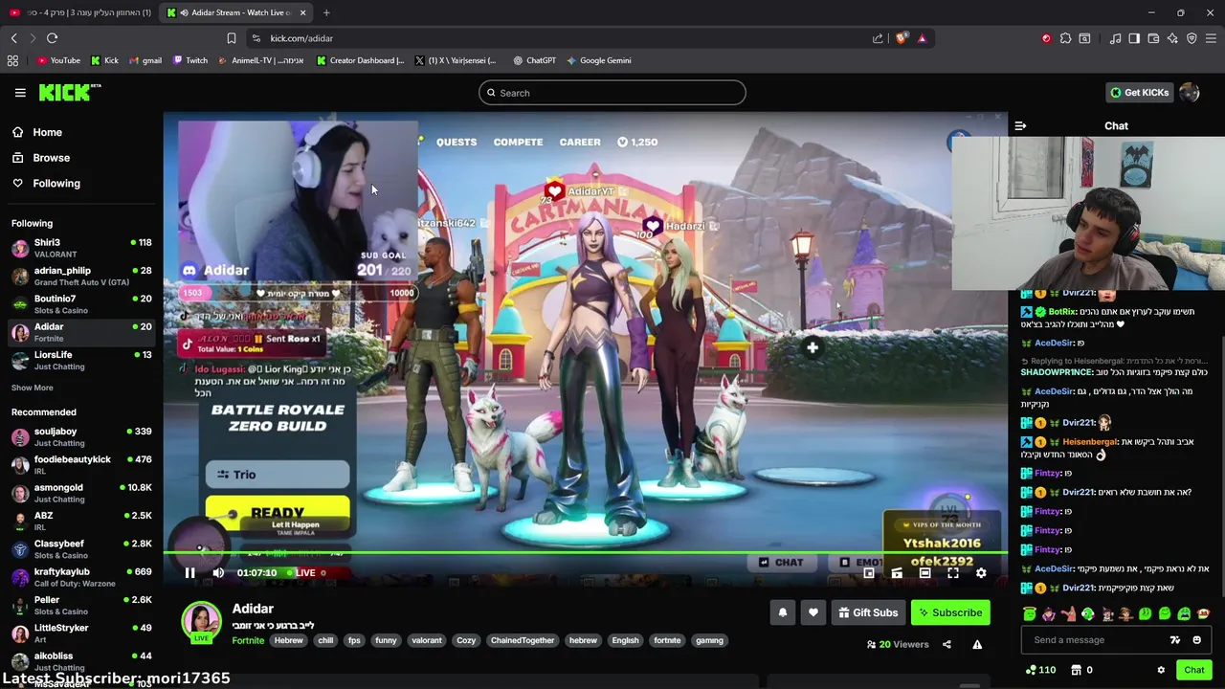Toggle browser sidebar panel icon

tap(1134, 38)
